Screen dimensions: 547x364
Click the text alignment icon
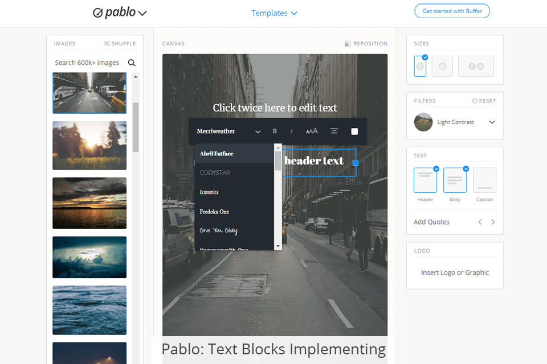click(x=334, y=131)
